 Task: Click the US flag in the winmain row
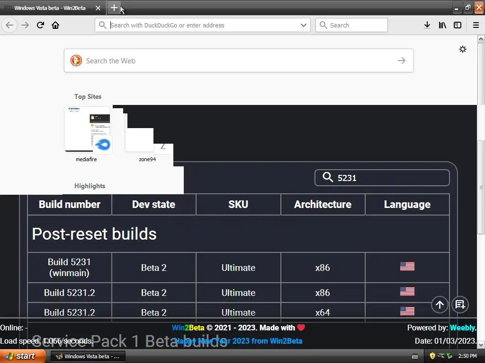coord(407,266)
